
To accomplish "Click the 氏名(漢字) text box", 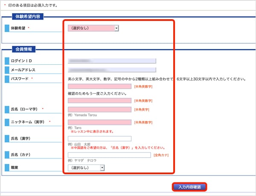I will coord(99,138).
